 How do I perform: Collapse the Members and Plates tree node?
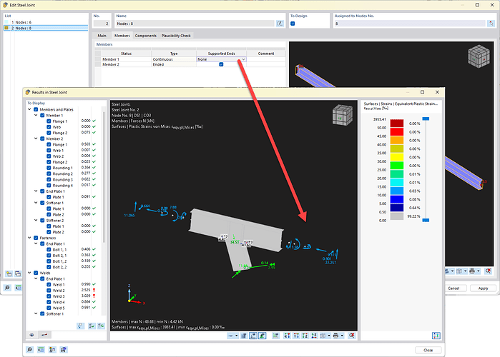coord(29,109)
